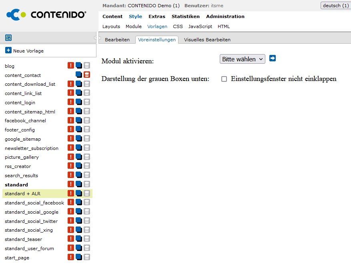This screenshot has height=269, width=351.
Task: Click red exclamation icon next to start_page
Action: click(71, 257)
